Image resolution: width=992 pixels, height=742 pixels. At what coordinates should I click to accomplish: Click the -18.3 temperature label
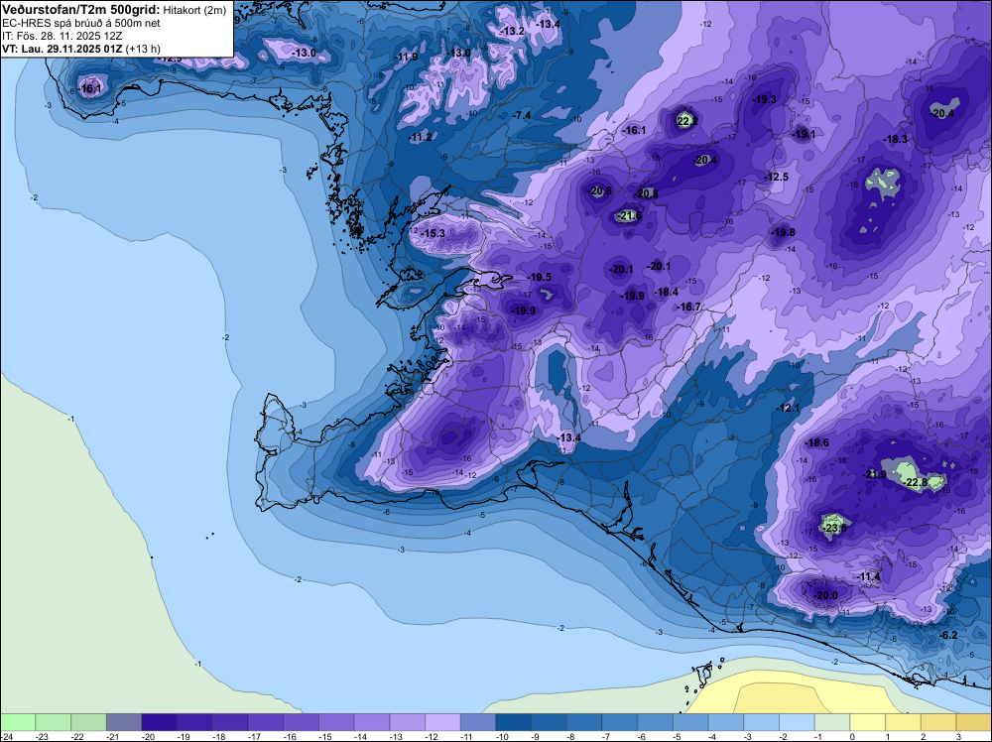point(895,139)
